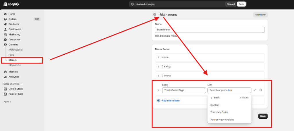Click the menu Name input field
The width and height of the screenshot is (294, 131).
(x=210, y=30)
